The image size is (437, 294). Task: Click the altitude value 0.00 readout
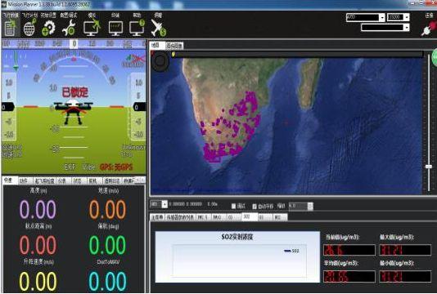[38, 209]
